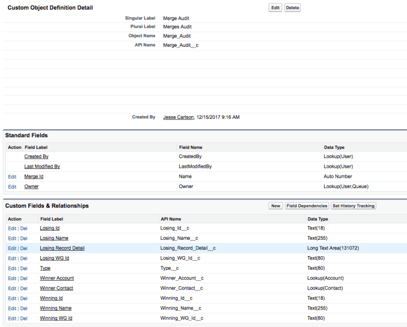
Task: Edit the Winner Contact field
Action: click(x=12, y=288)
